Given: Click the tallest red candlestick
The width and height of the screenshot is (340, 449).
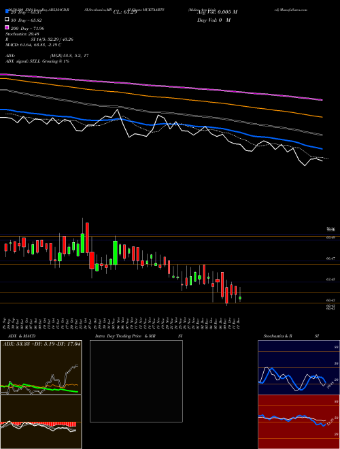Looking at the screenshot, I should pos(87,238).
